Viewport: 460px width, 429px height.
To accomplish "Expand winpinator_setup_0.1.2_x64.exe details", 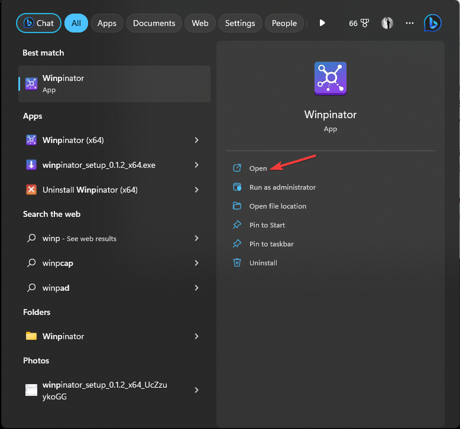I will (196, 165).
